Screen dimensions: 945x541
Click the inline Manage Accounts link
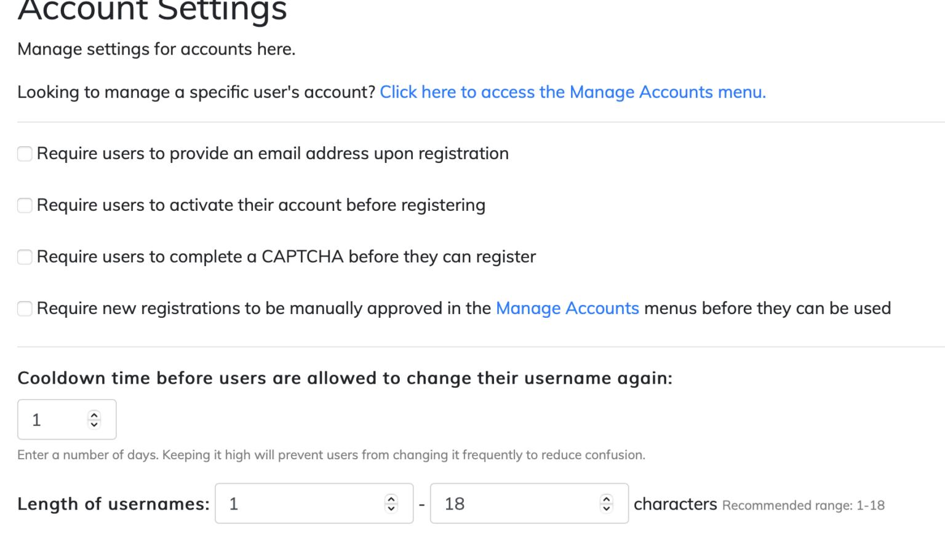pyautogui.click(x=567, y=308)
